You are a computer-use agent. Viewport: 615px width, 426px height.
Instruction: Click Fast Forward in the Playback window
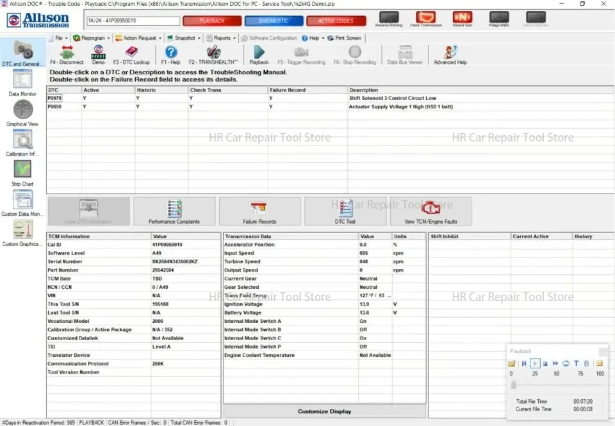coord(554,363)
